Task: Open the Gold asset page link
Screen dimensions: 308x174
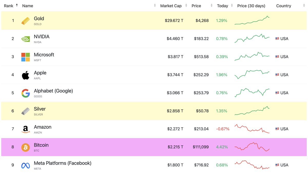Action: [39, 18]
